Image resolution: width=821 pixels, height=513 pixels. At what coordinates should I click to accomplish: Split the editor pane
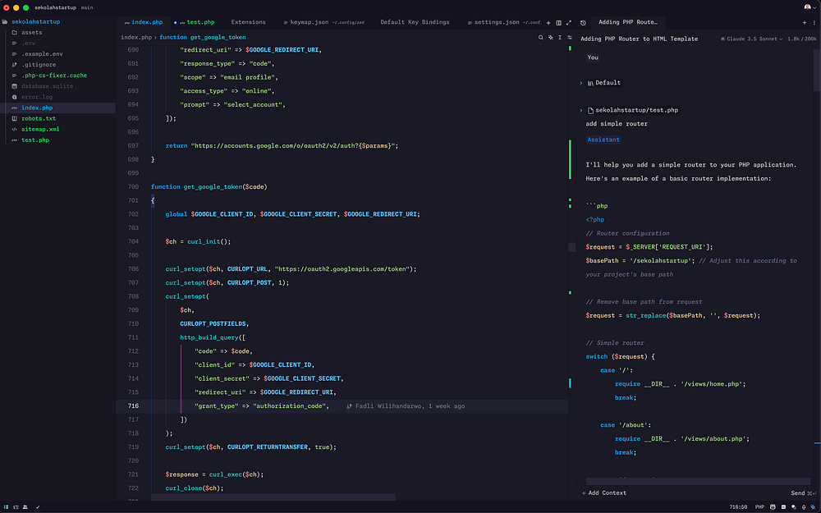pos(558,22)
